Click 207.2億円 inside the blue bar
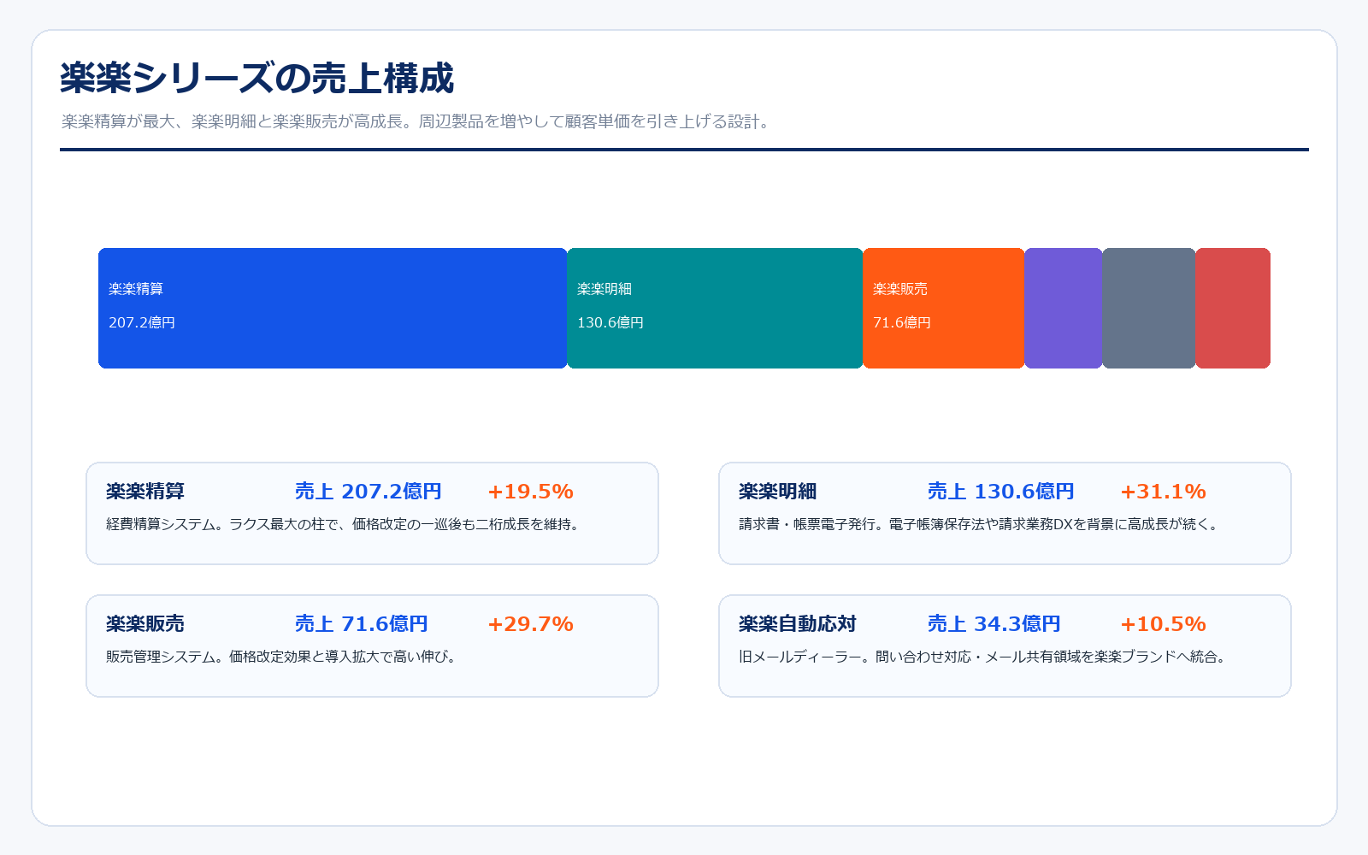This screenshot has height=855, width=1368. click(142, 322)
